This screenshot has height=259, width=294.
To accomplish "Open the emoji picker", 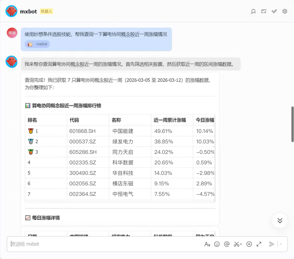I will coord(217,244).
